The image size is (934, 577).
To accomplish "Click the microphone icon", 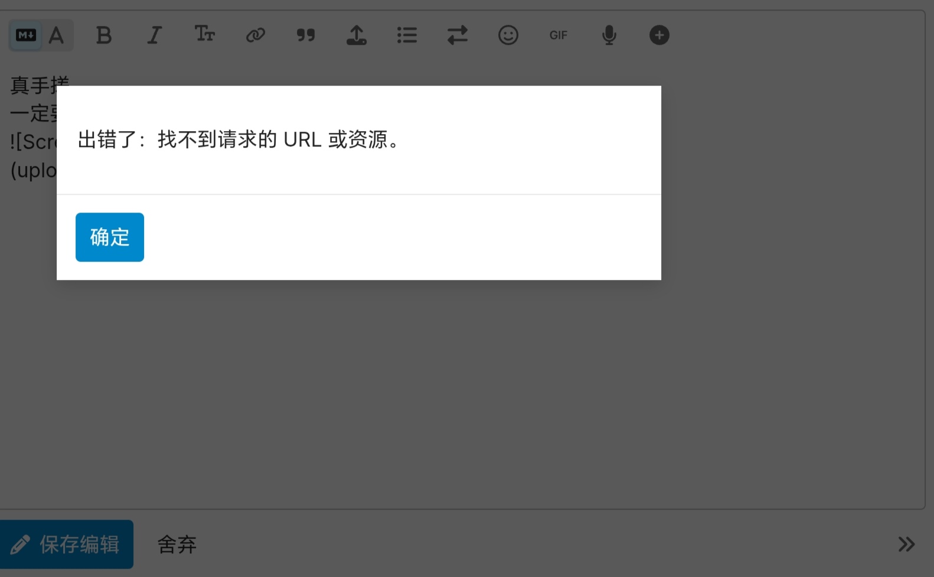I will point(609,35).
